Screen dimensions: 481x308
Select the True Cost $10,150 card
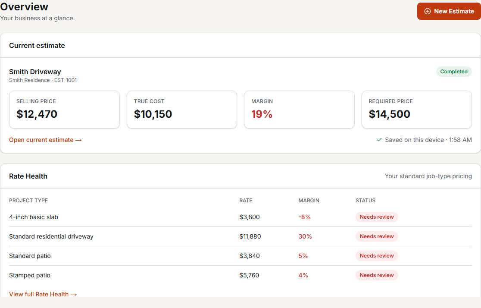tap(182, 110)
